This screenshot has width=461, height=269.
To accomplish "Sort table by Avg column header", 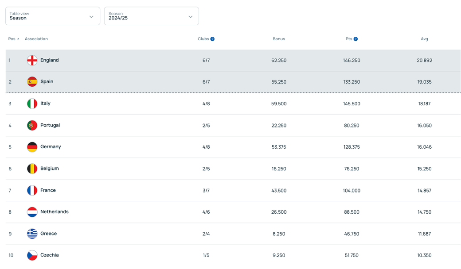I will click(424, 39).
